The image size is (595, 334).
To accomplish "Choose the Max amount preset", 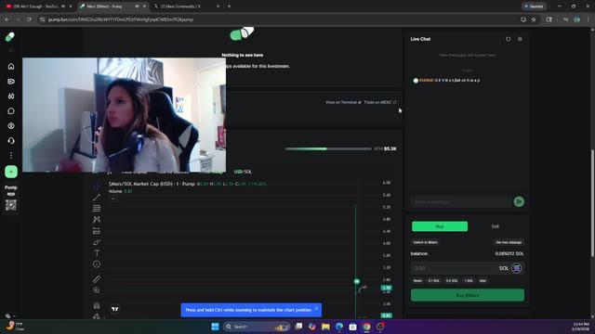I will click(483, 280).
